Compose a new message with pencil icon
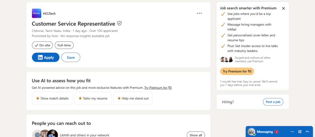This screenshot has height=137, width=315. [300, 131]
